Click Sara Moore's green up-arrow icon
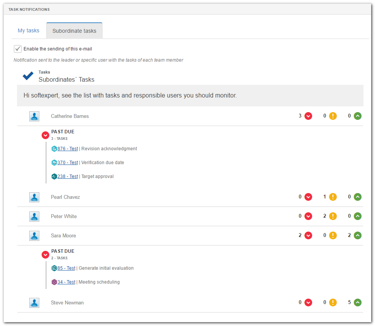Viewport: 375px width, 326px height. click(358, 235)
